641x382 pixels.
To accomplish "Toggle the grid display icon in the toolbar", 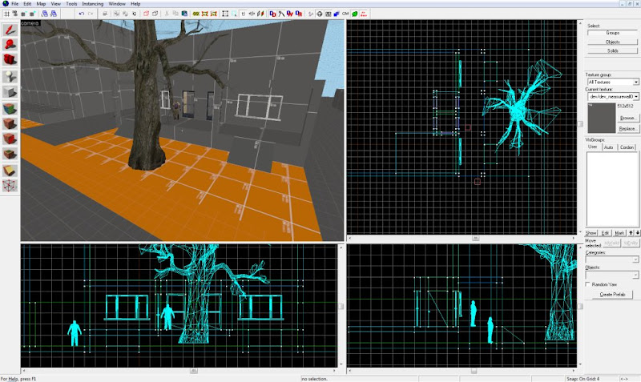I will (7, 14).
